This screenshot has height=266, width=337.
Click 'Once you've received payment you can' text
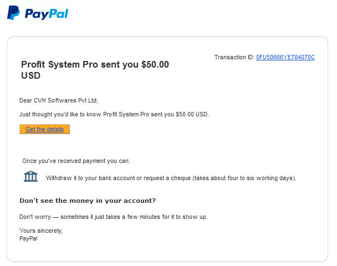pos(76,161)
